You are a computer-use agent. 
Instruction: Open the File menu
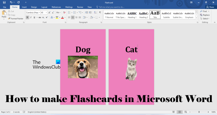coord(5,7)
